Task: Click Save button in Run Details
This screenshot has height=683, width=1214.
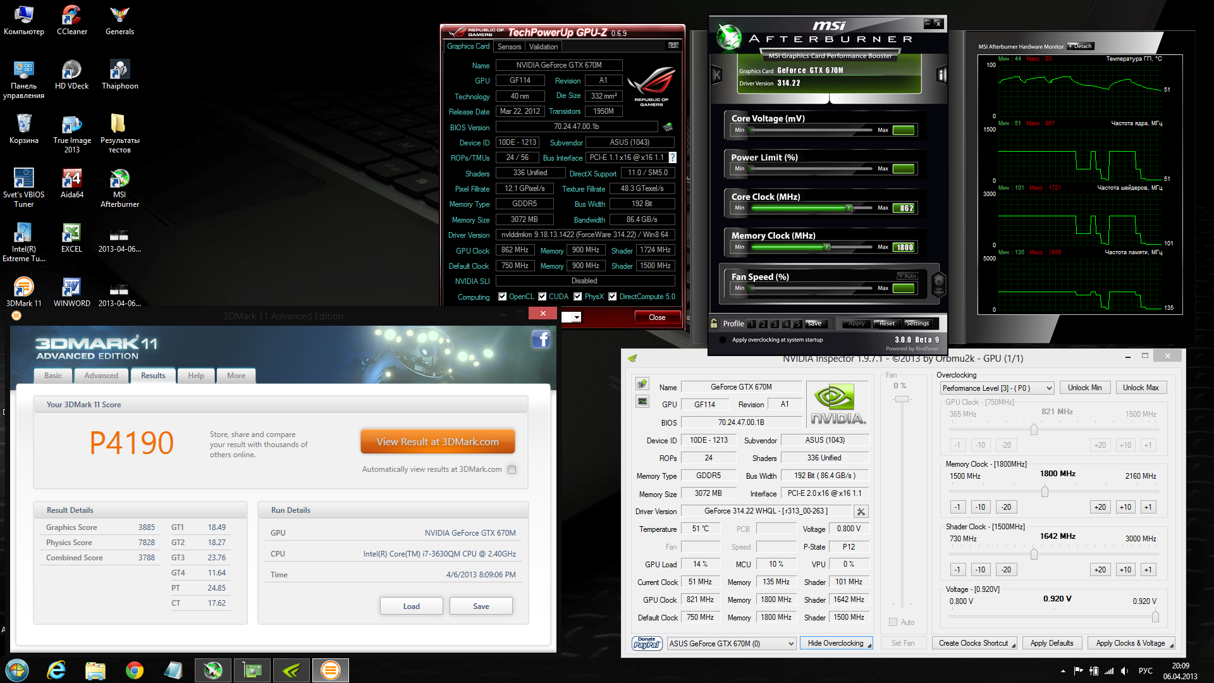Action: point(481,606)
